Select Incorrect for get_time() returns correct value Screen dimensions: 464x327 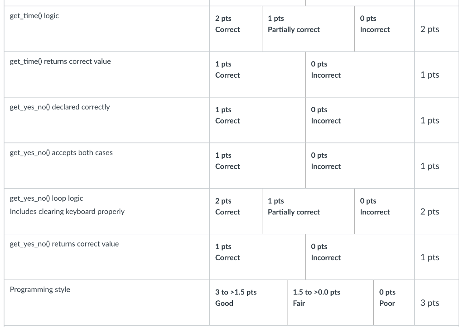coord(326,70)
